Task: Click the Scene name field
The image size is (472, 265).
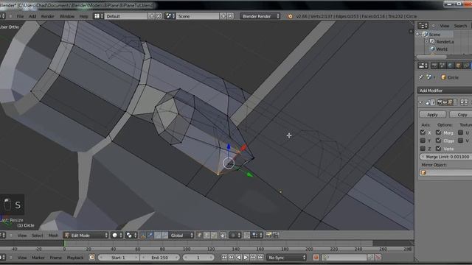Action: [x=198, y=16]
